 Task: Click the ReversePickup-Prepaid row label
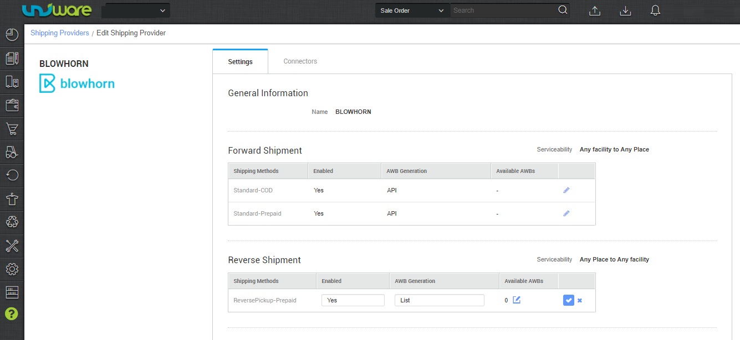click(x=265, y=300)
